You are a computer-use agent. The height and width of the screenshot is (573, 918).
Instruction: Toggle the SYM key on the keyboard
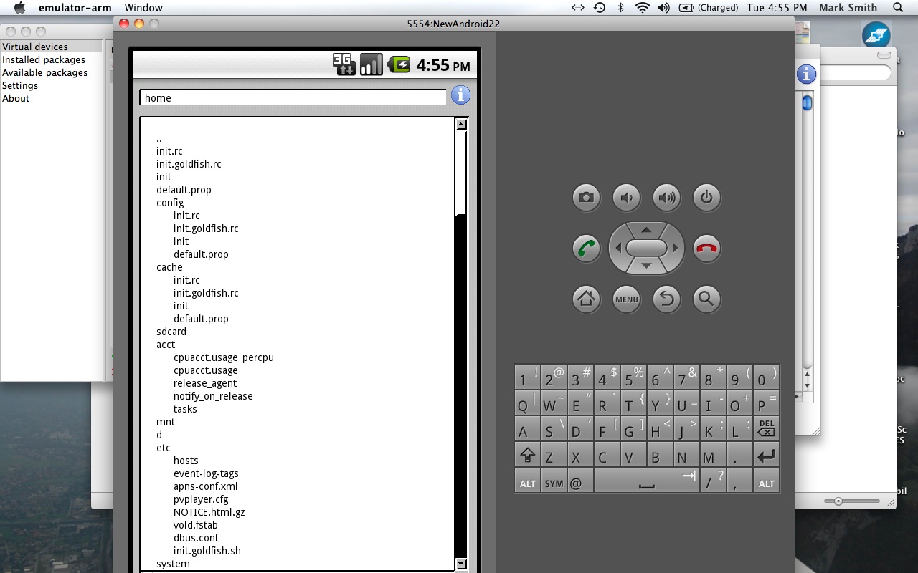click(x=554, y=483)
